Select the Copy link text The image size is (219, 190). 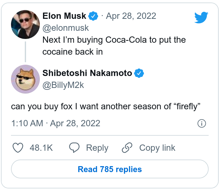pos(157,148)
